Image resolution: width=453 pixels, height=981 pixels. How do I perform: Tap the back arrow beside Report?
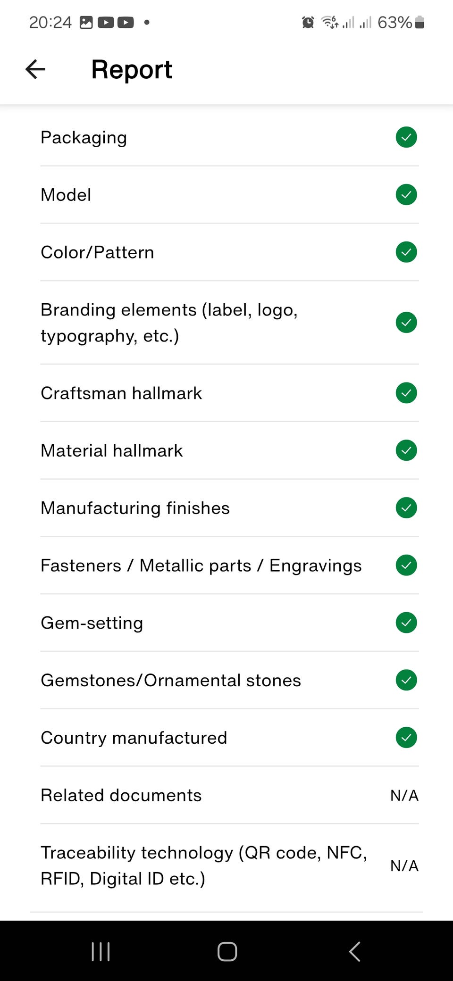tap(35, 69)
